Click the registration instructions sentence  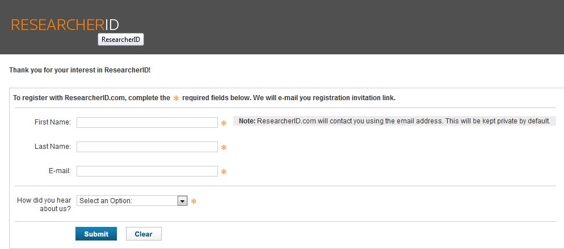204,97
